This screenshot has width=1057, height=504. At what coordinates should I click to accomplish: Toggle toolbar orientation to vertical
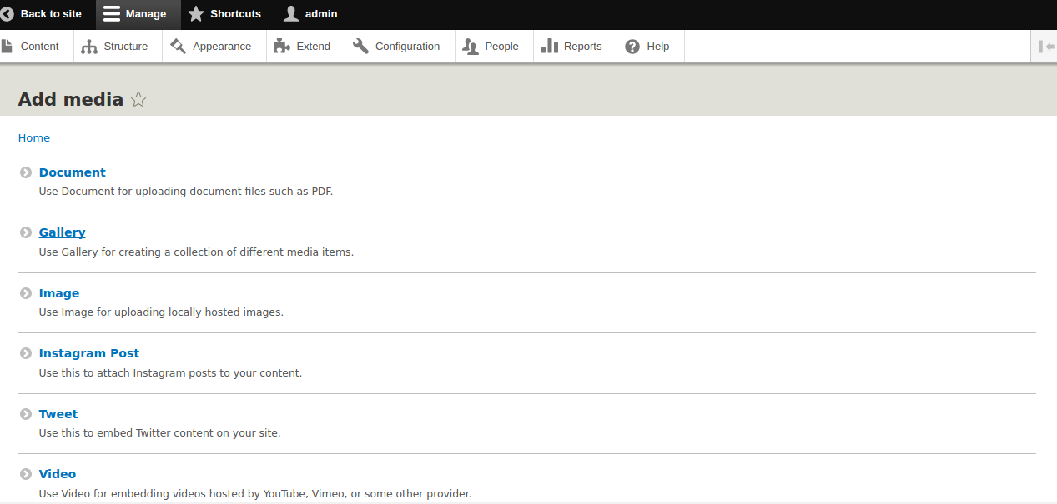(1046, 47)
